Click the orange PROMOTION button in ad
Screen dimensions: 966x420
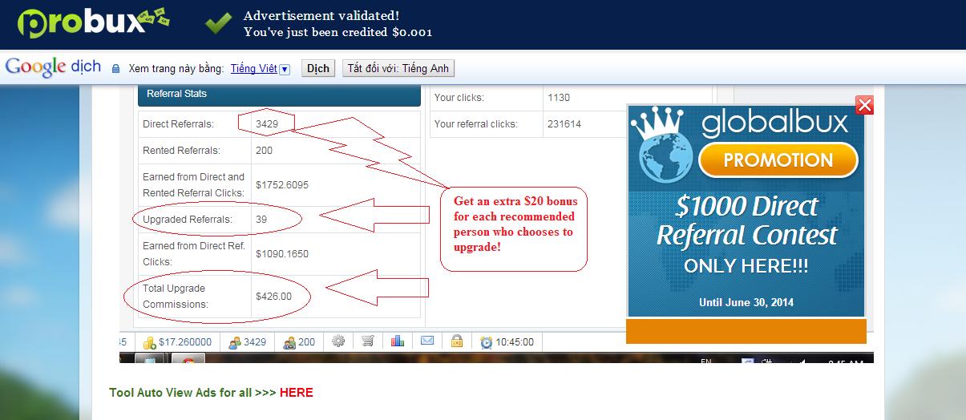pyautogui.click(x=778, y=160)
